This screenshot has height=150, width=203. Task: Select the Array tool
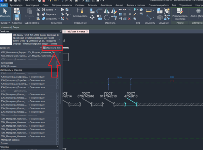(120, 14)
